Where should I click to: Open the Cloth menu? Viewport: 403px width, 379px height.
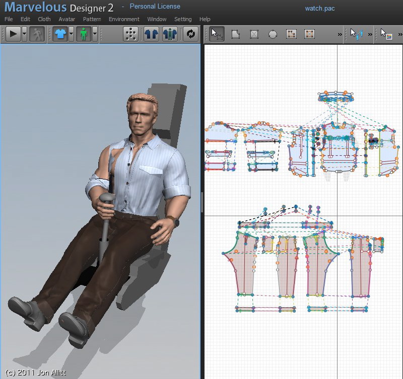click(x=44, y=19)
